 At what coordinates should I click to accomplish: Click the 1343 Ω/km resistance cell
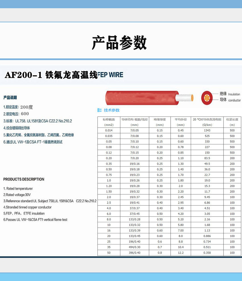[206, 130]
